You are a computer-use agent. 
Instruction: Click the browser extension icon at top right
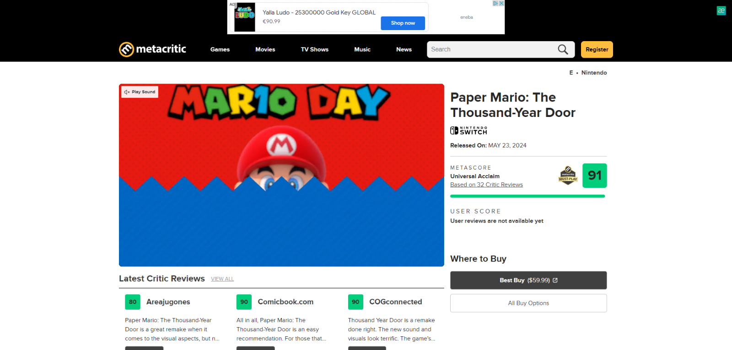tap(721, 11)
